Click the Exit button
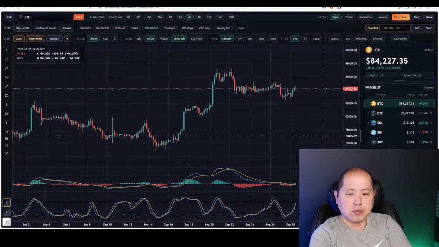 pos(9,17)
